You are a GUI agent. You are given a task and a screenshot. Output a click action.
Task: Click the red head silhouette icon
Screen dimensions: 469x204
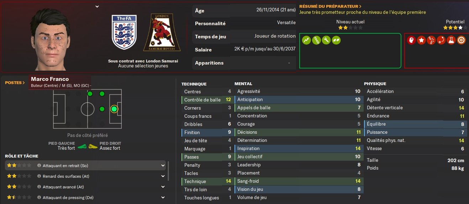(x=411, y=40)
